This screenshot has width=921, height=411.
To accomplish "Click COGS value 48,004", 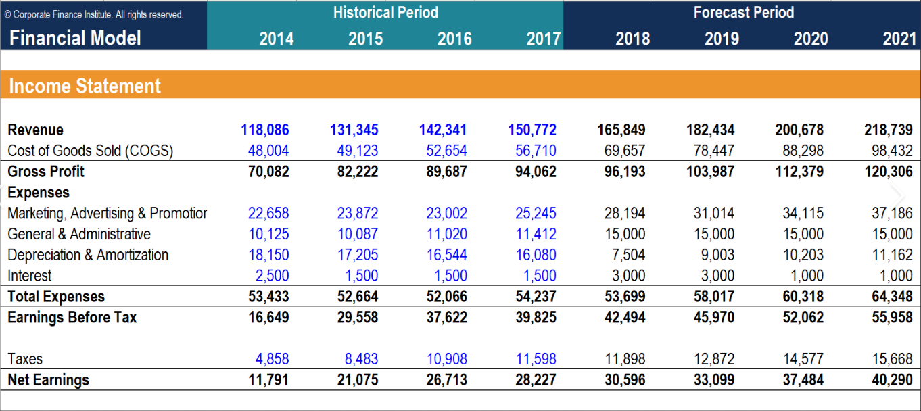I will [x=268, y=151].
